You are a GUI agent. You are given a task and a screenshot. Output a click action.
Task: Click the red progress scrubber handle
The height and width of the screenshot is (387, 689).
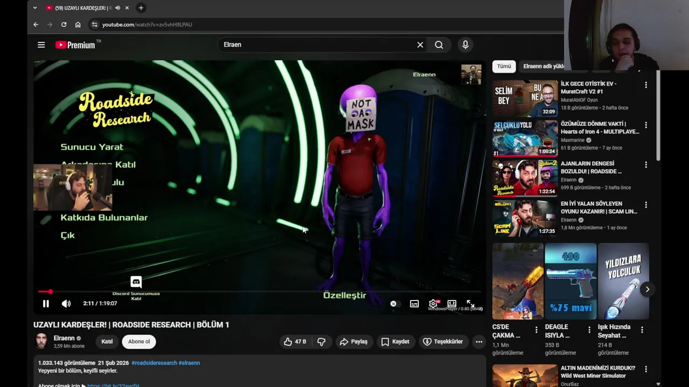[x=50, y=292]
